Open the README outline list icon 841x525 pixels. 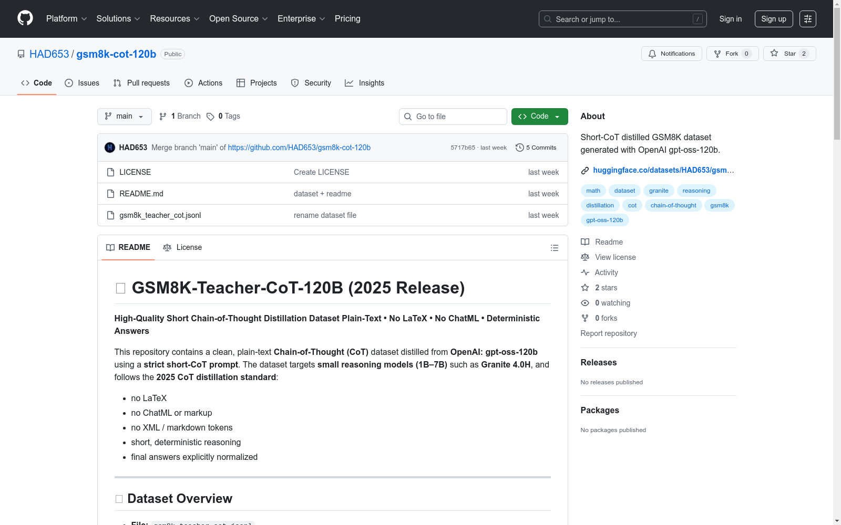pyautogui.click(x=554, y=248)
